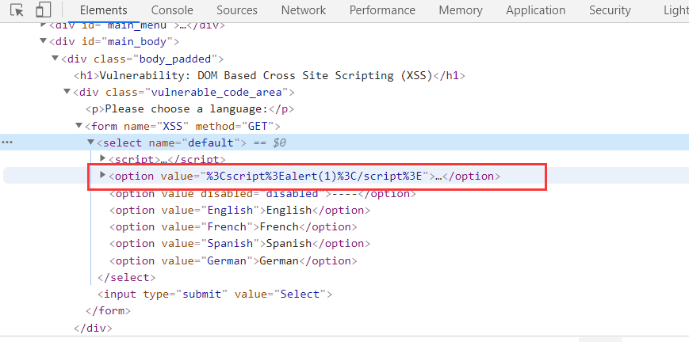The height and width of the screenshot is (342, 689).
Task: Open the Network tab
Action: 303,10
